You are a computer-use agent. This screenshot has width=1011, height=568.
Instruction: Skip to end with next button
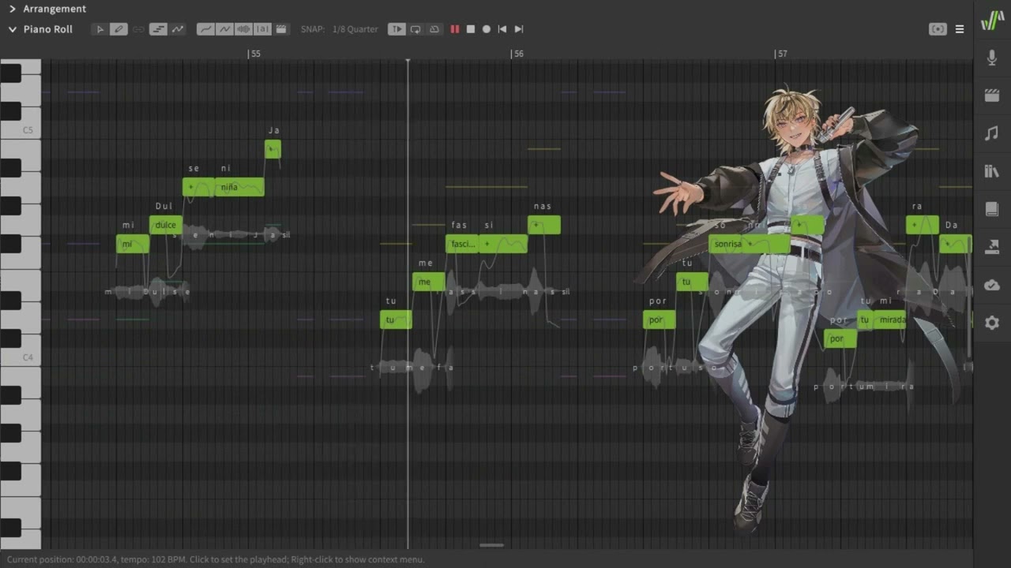(x=519, y=29)
